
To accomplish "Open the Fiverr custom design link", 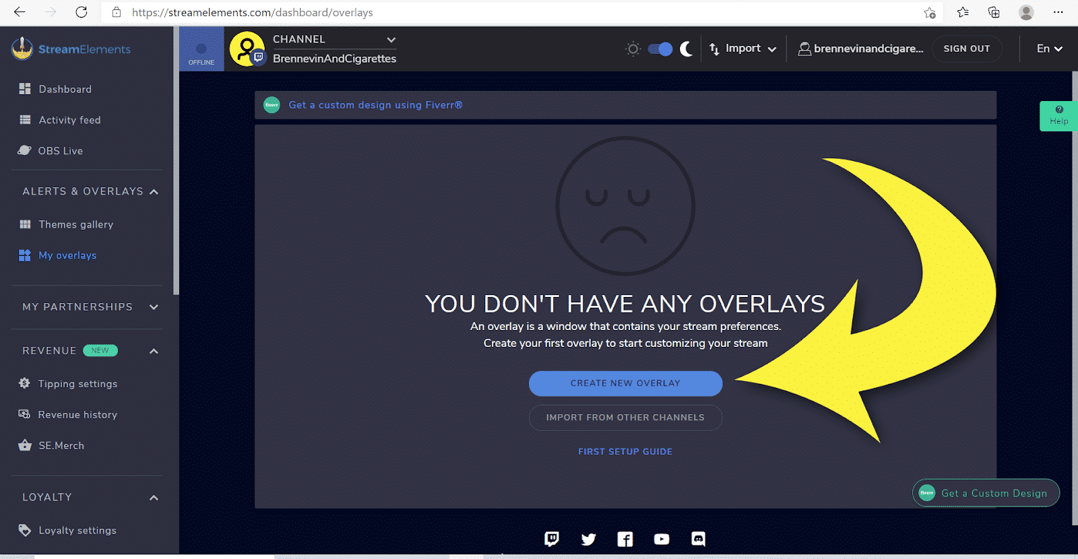I will (x=375, y=105).
